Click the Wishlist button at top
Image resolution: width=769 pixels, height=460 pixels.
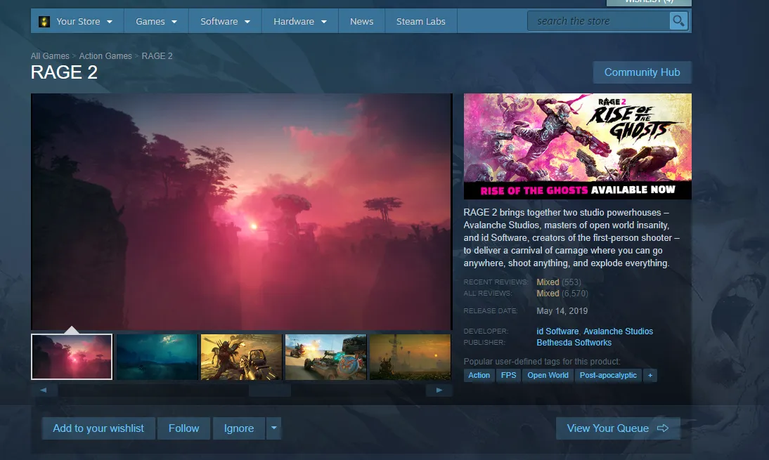click(x=649, y=2)
